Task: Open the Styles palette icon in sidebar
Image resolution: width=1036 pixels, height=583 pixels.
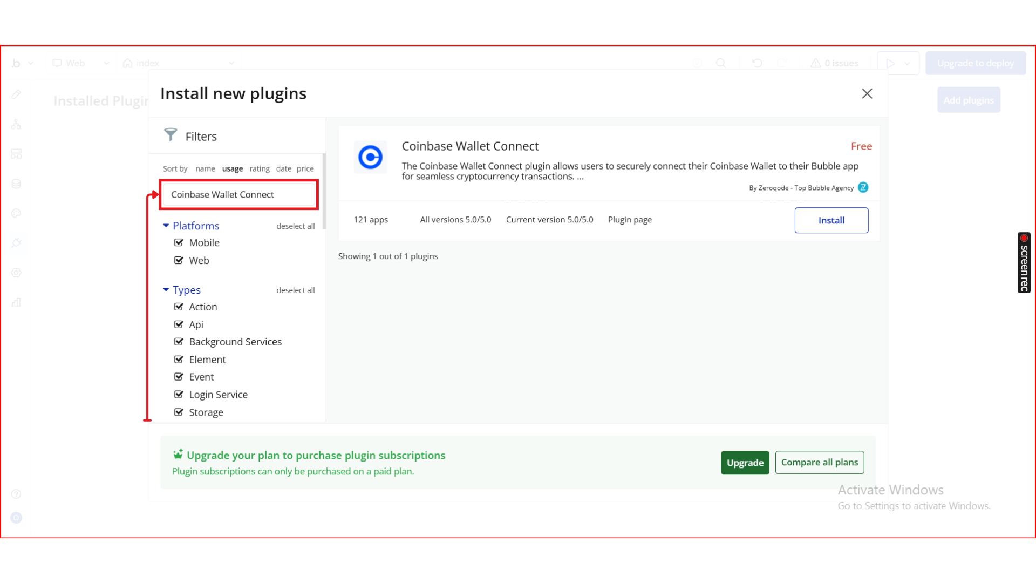Action: click(x=16, y=213)
